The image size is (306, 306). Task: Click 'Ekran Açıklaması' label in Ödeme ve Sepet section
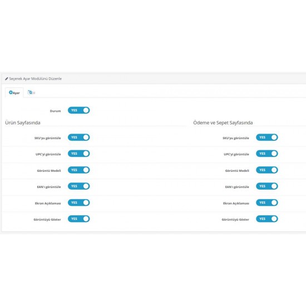(x=236, y=203)
